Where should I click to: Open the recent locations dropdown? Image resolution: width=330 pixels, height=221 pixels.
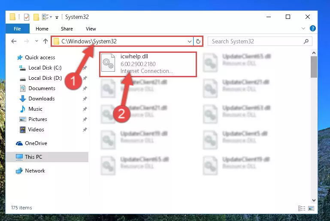click(x=36, y=41)
